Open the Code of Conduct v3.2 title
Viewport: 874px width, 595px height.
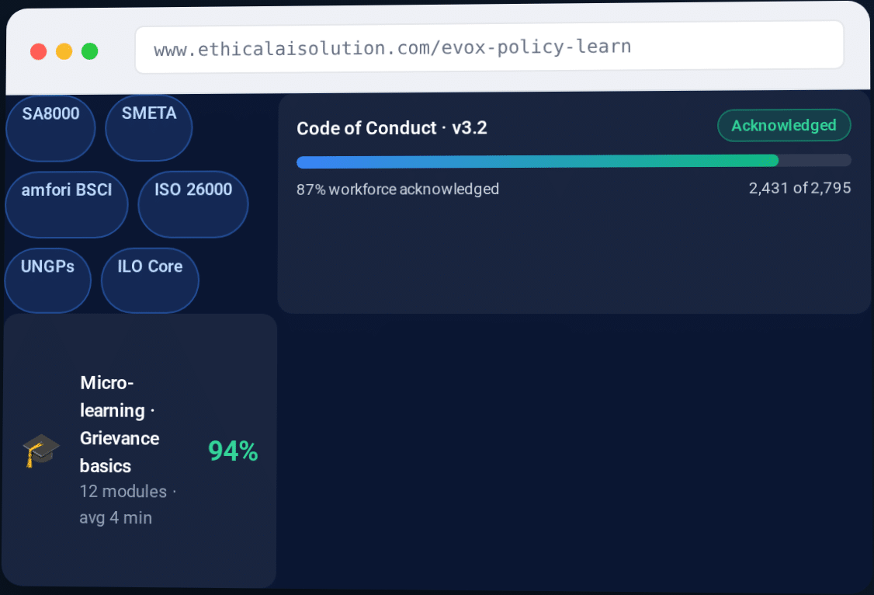click(392, 128)
